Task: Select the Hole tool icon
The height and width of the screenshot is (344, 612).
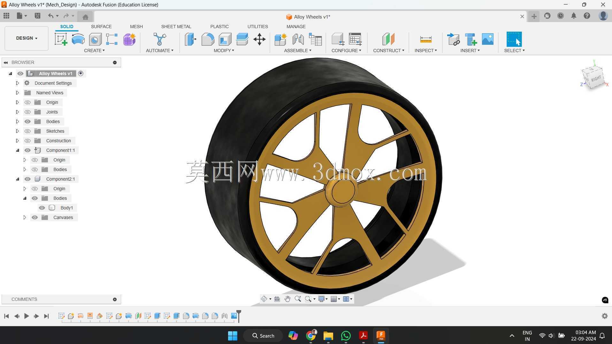Action: (x=95, y=39)
